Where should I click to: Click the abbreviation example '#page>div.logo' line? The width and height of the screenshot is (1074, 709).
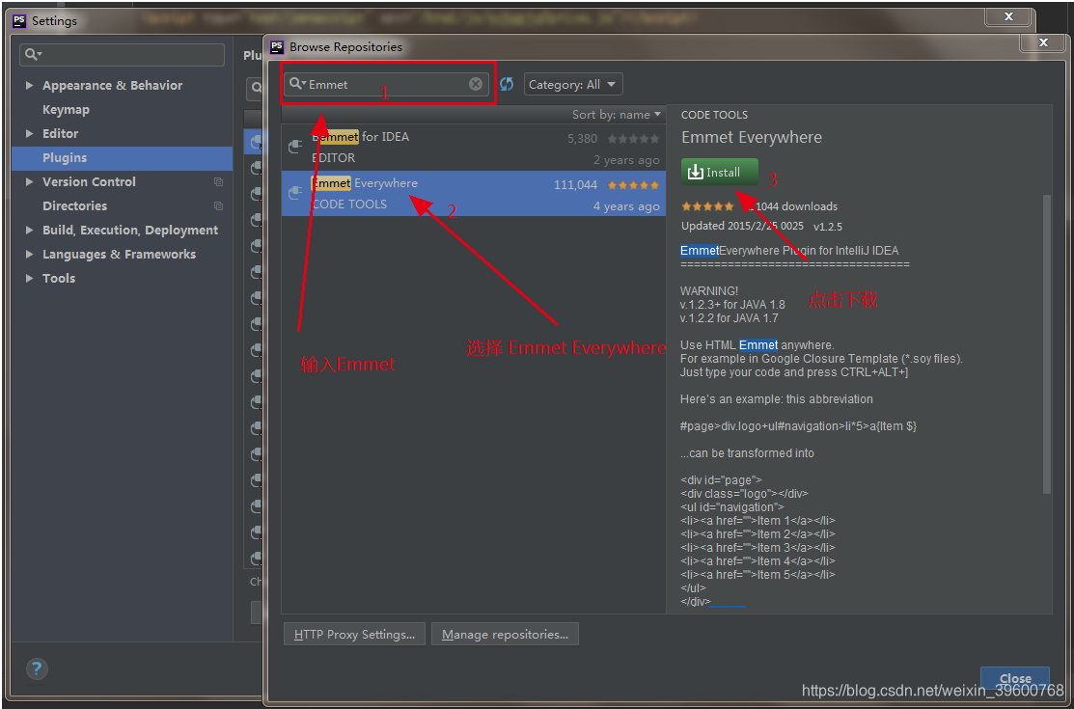[799, 426]
